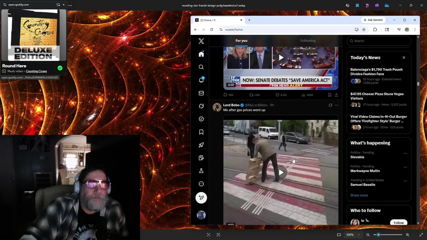This screenshot has height=240, width=427.
Task: Open Bookmarks in X sidebar
Action: pos(201,132)
